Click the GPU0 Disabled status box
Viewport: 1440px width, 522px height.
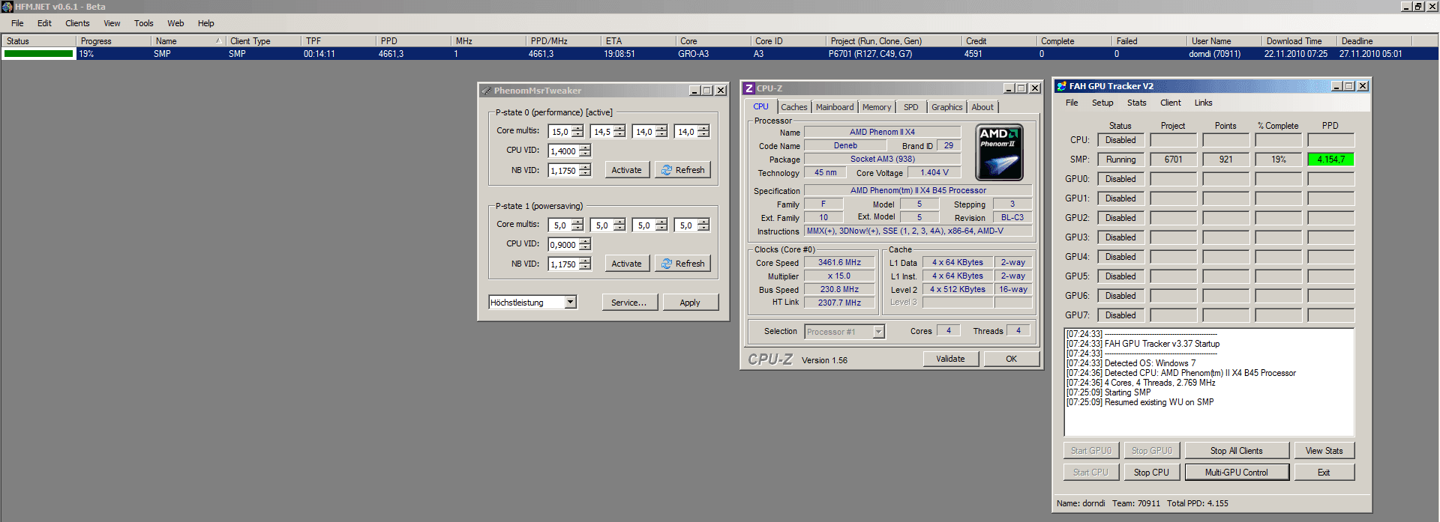(x=1120, y=179)
